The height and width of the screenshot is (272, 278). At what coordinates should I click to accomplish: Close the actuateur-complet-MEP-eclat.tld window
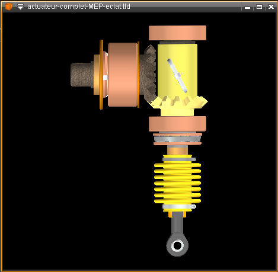(271, 7)
